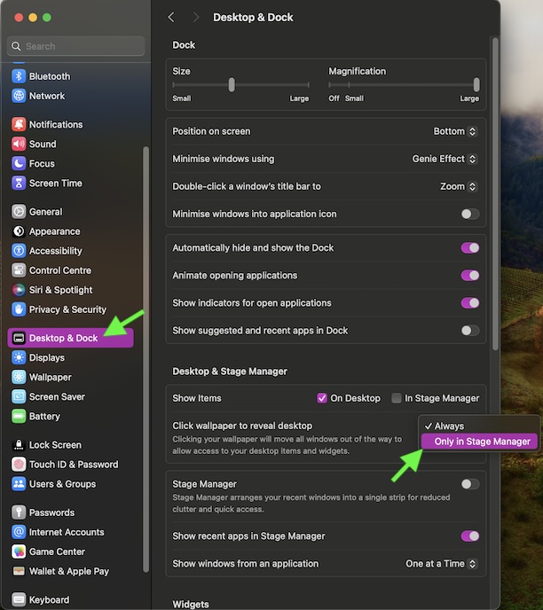Check the In Stage Manager checkbox

(x=397, y=399)
